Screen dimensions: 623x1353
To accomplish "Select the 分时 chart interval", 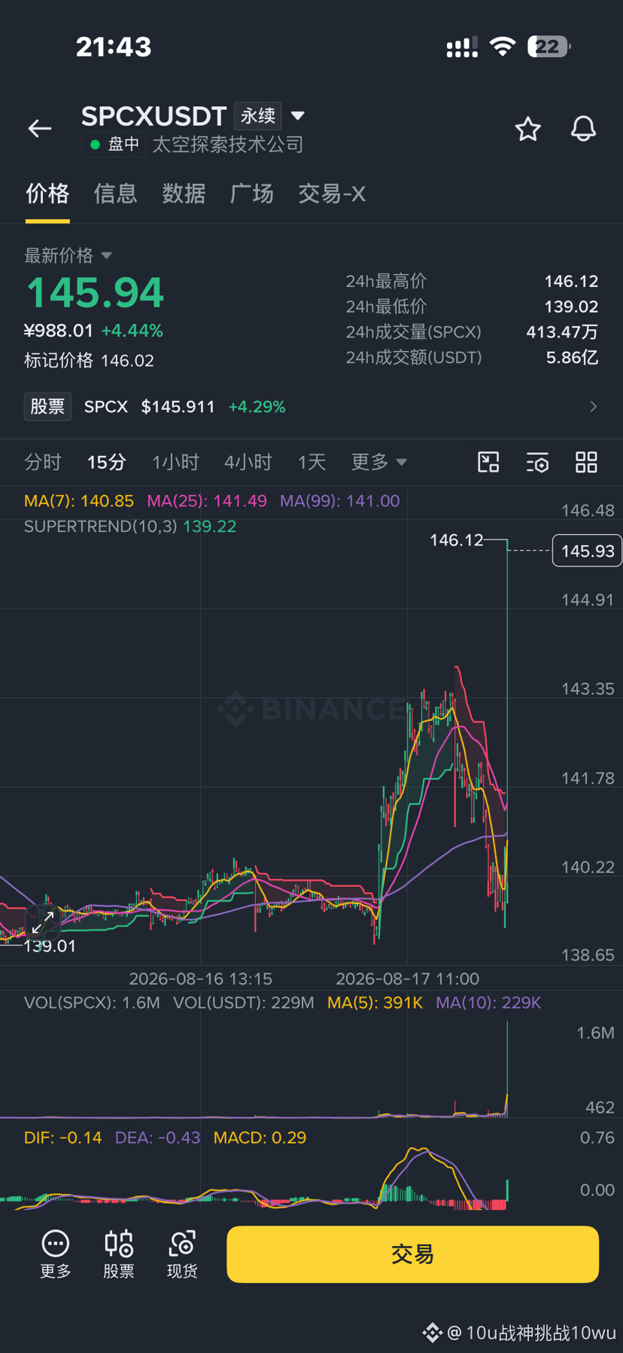I will tap(42, 462).
